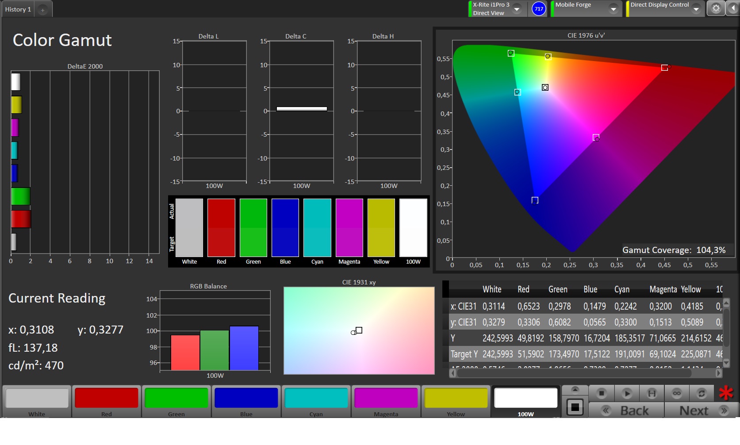740x445 pixels.
Task: Click the black square pattern window icon
Action: pyautogui.click(x=575, y=407)
